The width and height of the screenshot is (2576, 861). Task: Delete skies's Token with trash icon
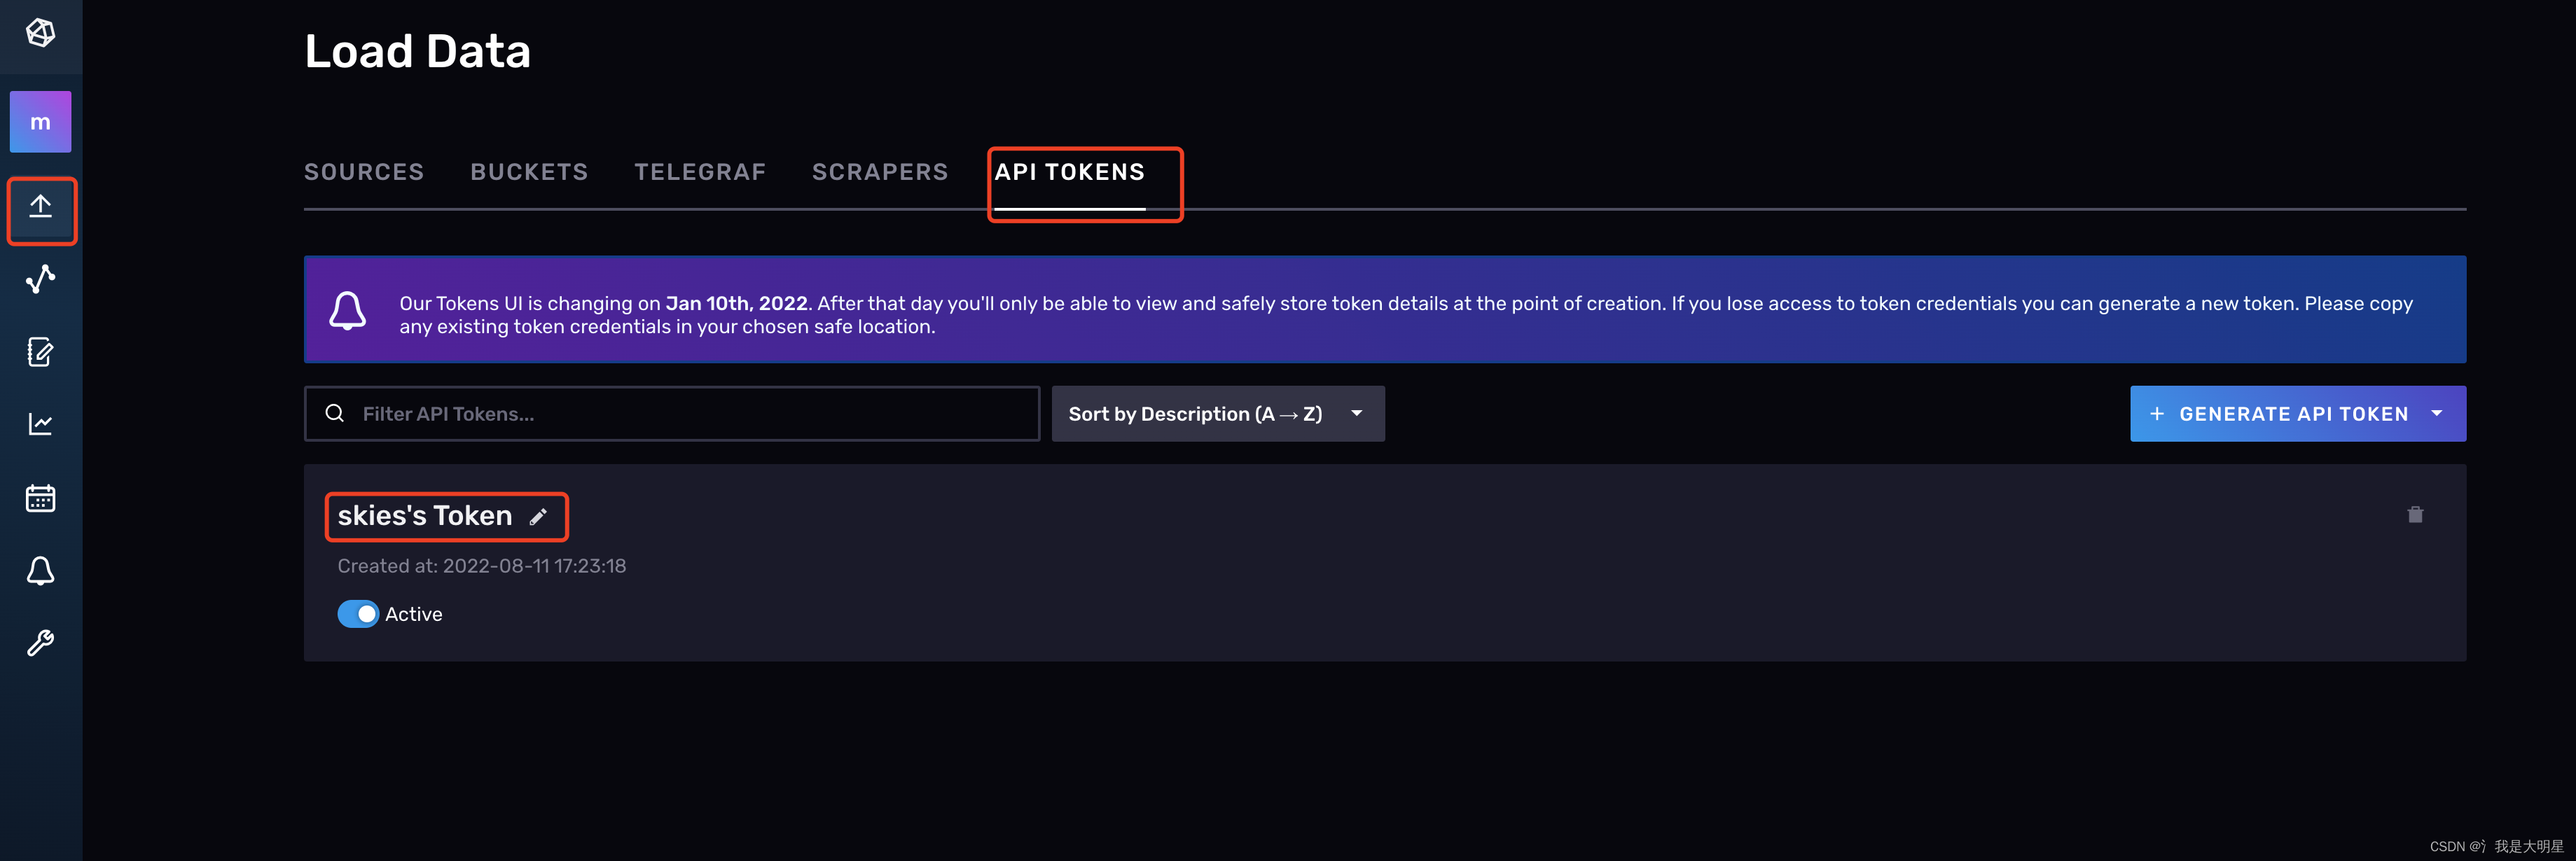[2414, 515]
